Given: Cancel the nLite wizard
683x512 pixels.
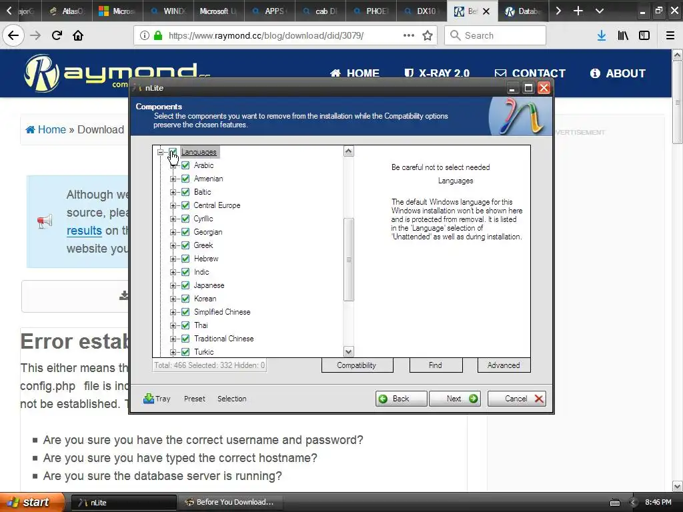Looking at the screenshot, I should pyautogui.click(x=517, y=399).
